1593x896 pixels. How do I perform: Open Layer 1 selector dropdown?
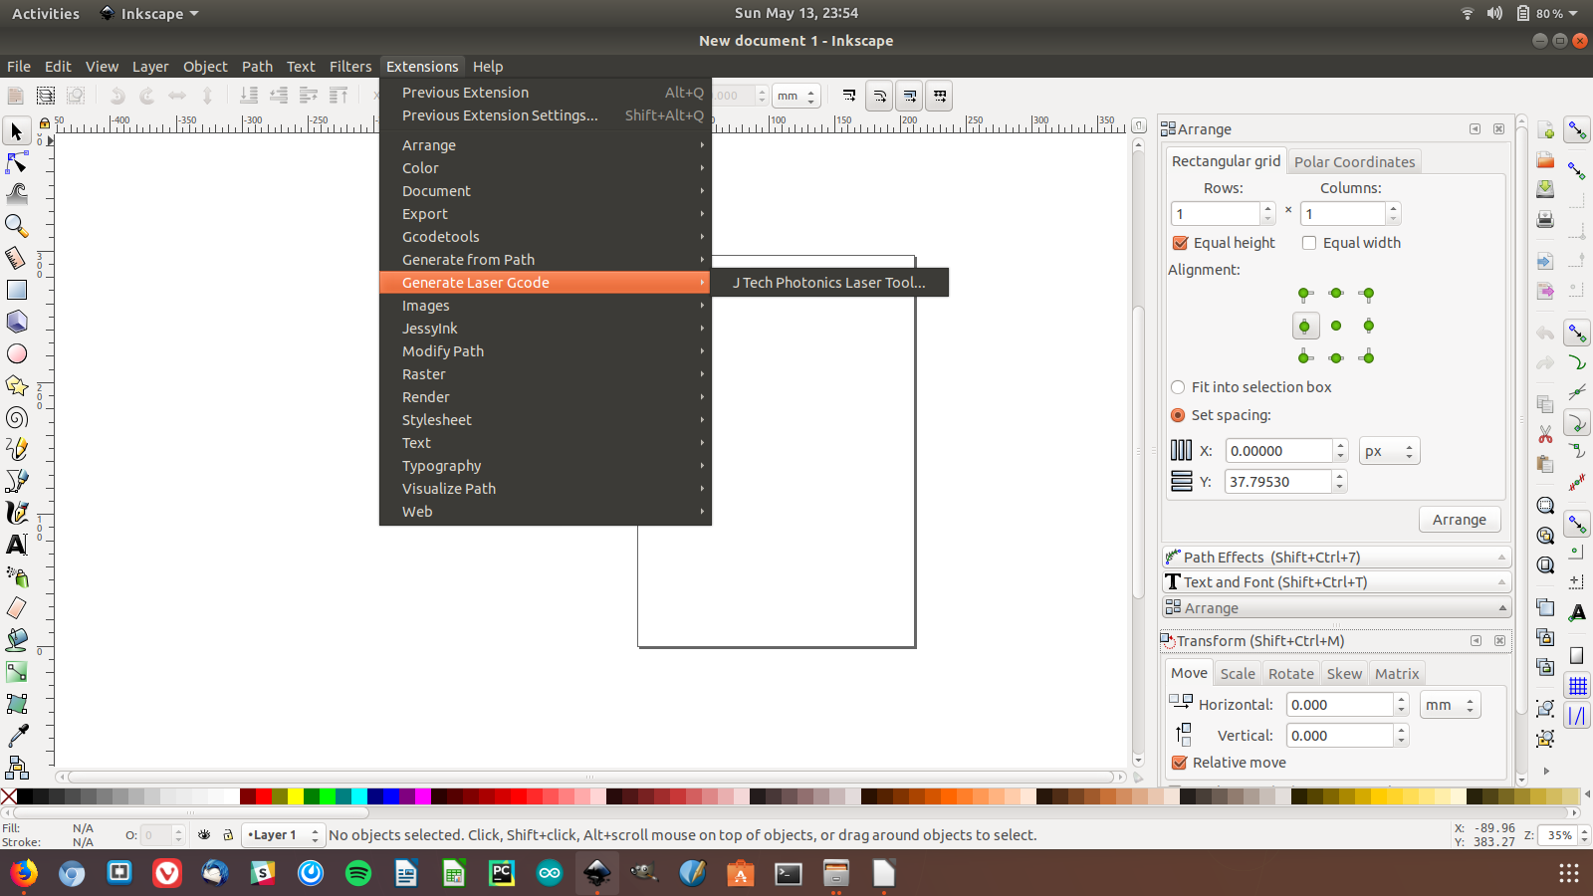[284, 835]
